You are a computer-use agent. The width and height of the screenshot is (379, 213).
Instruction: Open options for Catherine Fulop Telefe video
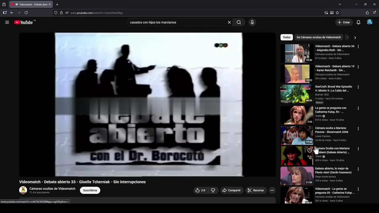[358, 108]
